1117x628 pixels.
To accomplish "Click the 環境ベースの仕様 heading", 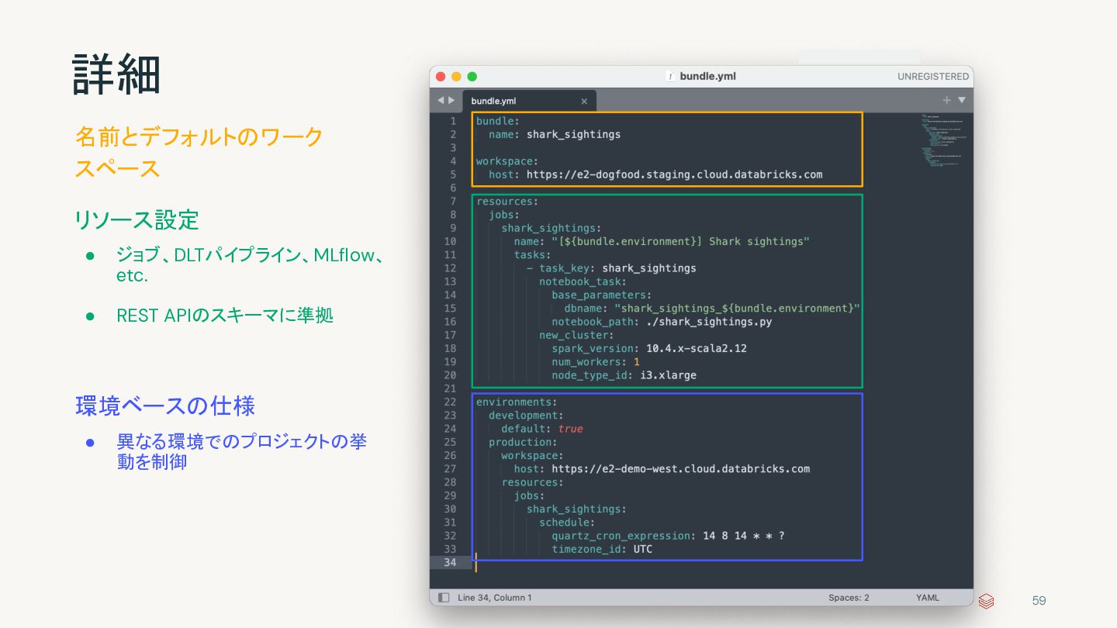I will pyautogui.click(x=165, y=405).
